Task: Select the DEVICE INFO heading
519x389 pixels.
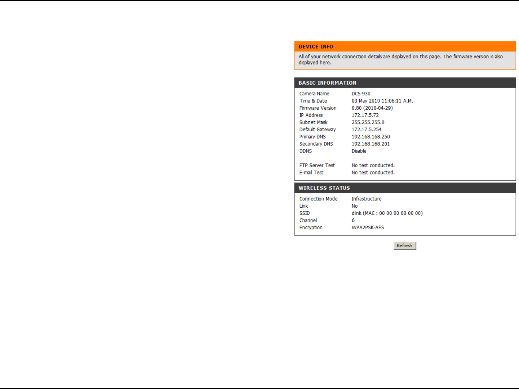Action: pyautogui.click(x=316, y=47)
